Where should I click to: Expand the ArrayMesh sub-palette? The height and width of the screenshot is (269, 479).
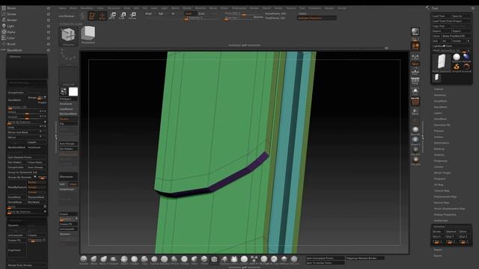click(x=440, y=101)
